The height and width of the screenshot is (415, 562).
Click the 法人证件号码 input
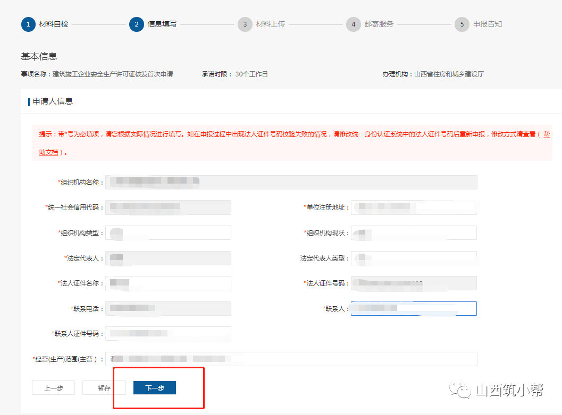[414, 283]
